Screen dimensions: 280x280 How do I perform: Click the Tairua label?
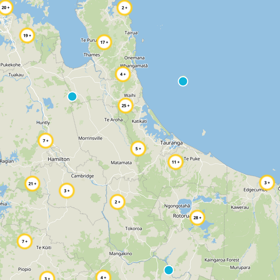coord(131,33)
